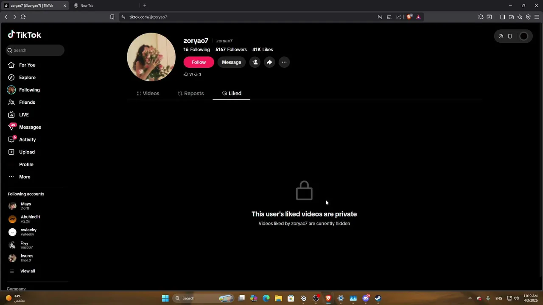Open Steam from the taskbar
The image size is (543, 305).
coord(378,298)
